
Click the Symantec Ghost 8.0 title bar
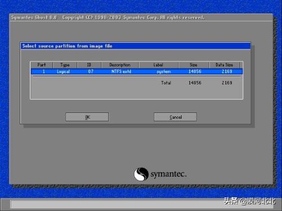click(141, 17)
